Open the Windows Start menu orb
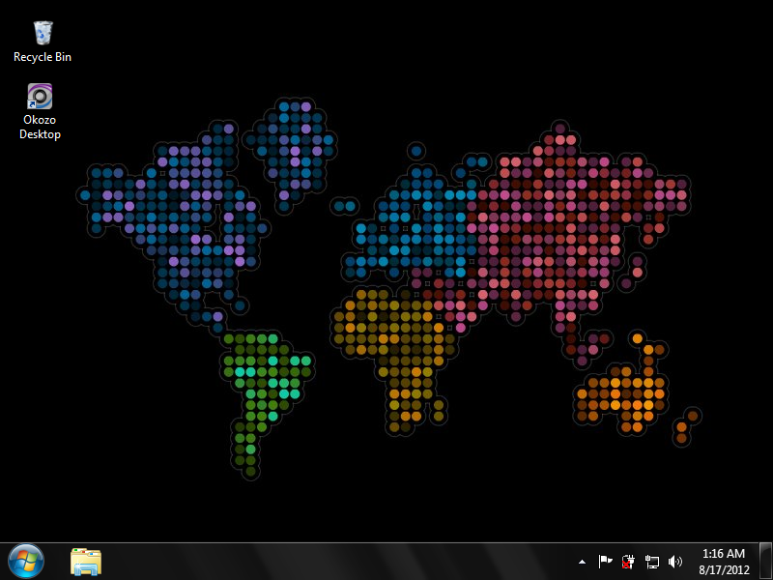This screenshot has width=773, height=580. 26,562
